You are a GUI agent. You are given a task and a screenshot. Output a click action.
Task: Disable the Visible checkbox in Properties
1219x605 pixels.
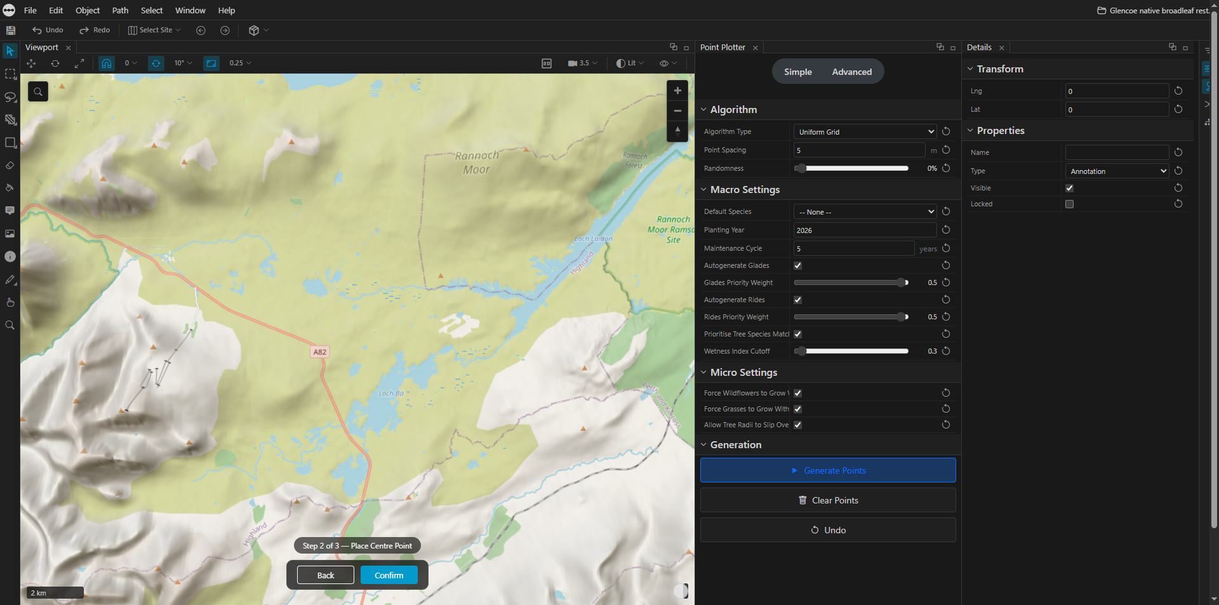pos(1069,188)
